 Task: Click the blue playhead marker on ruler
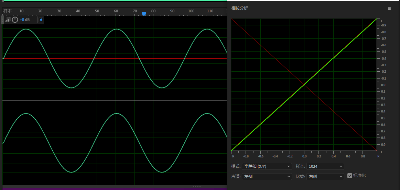(x=144, y=13)
